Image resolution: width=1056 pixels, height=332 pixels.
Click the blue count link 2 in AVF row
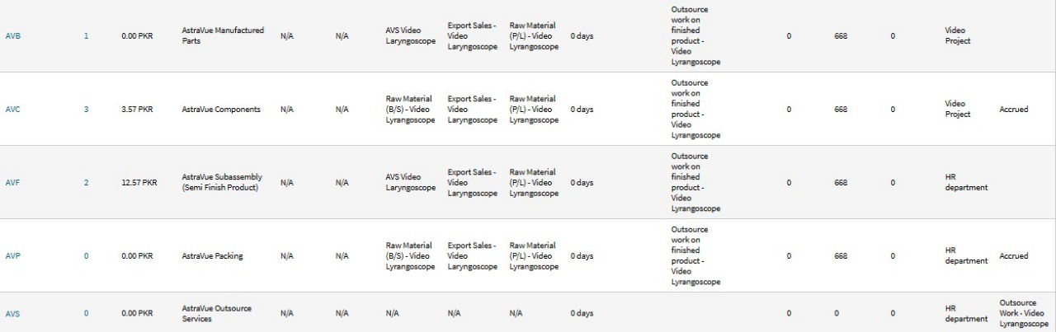click(86, 183)
